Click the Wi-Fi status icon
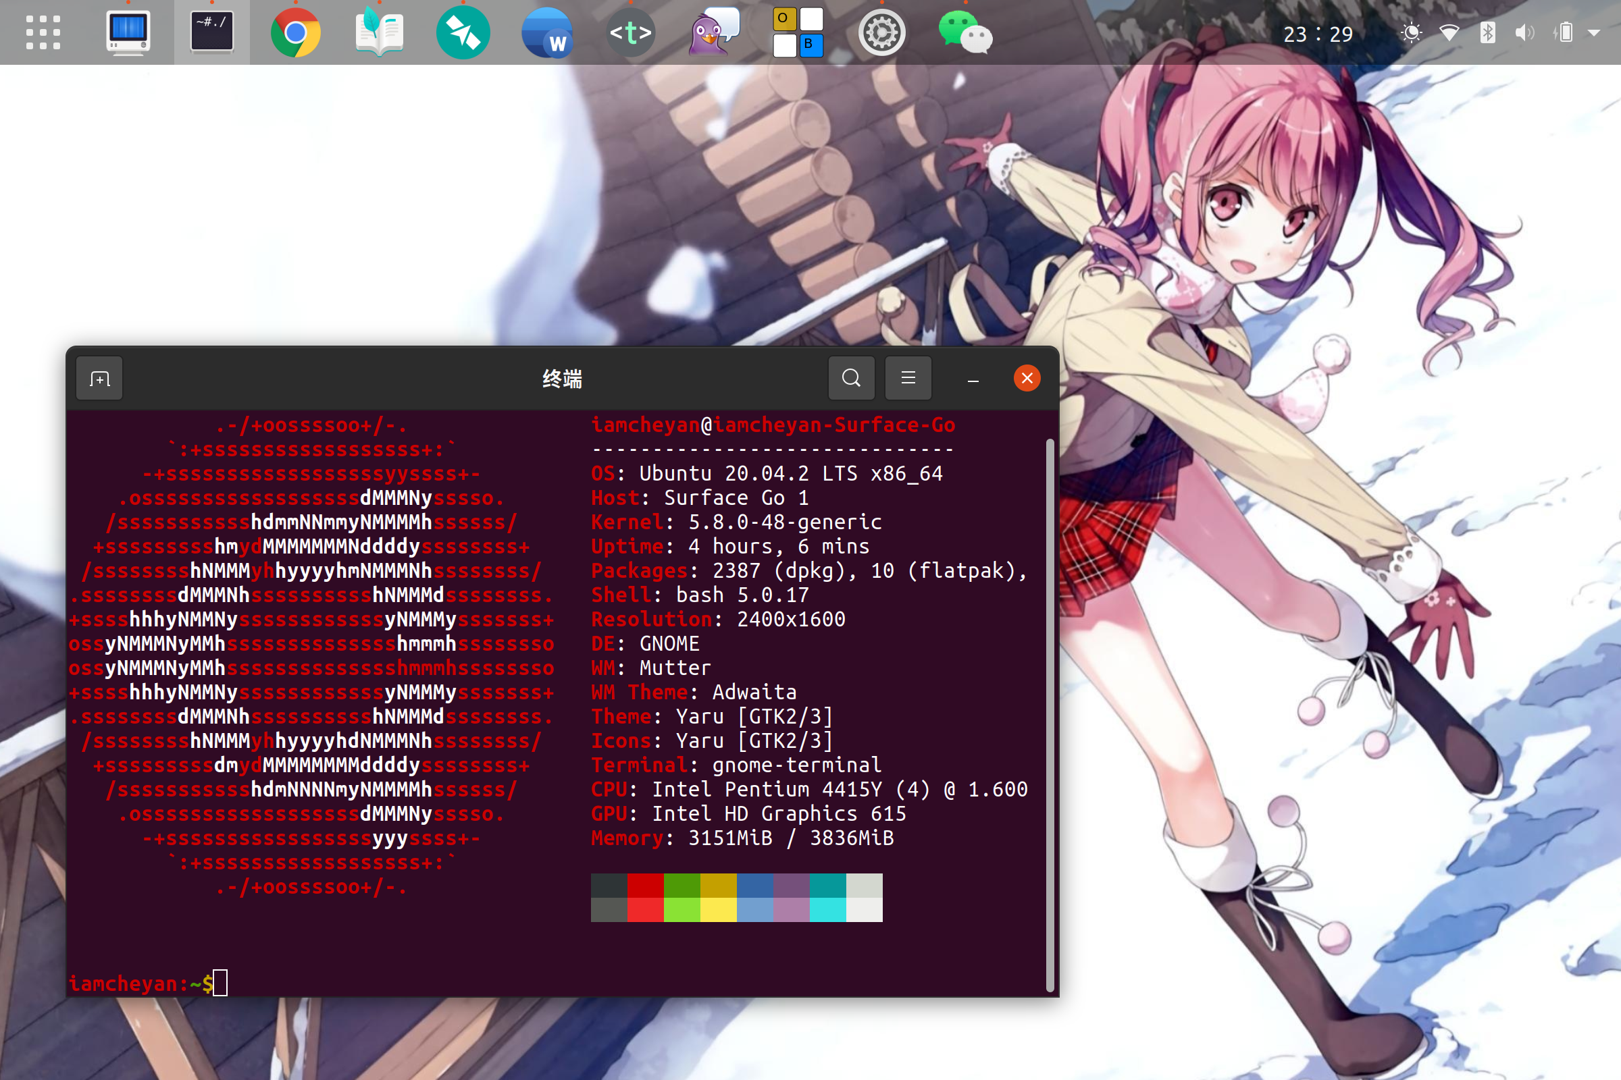This screenshot has height=1080, width=1621. (x=1449, y=32)
